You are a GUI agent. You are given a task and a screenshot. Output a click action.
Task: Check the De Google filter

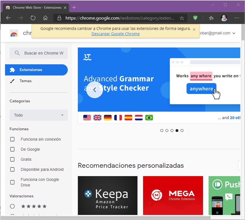(12, 149)
